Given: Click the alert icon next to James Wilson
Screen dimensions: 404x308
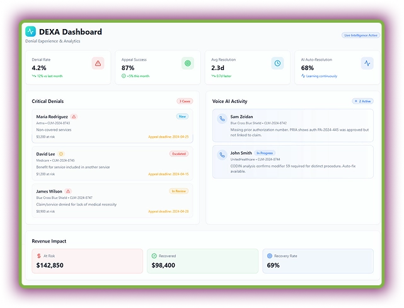Looking at the screenshot, I should pyautogui.click(x=68, y=191).
